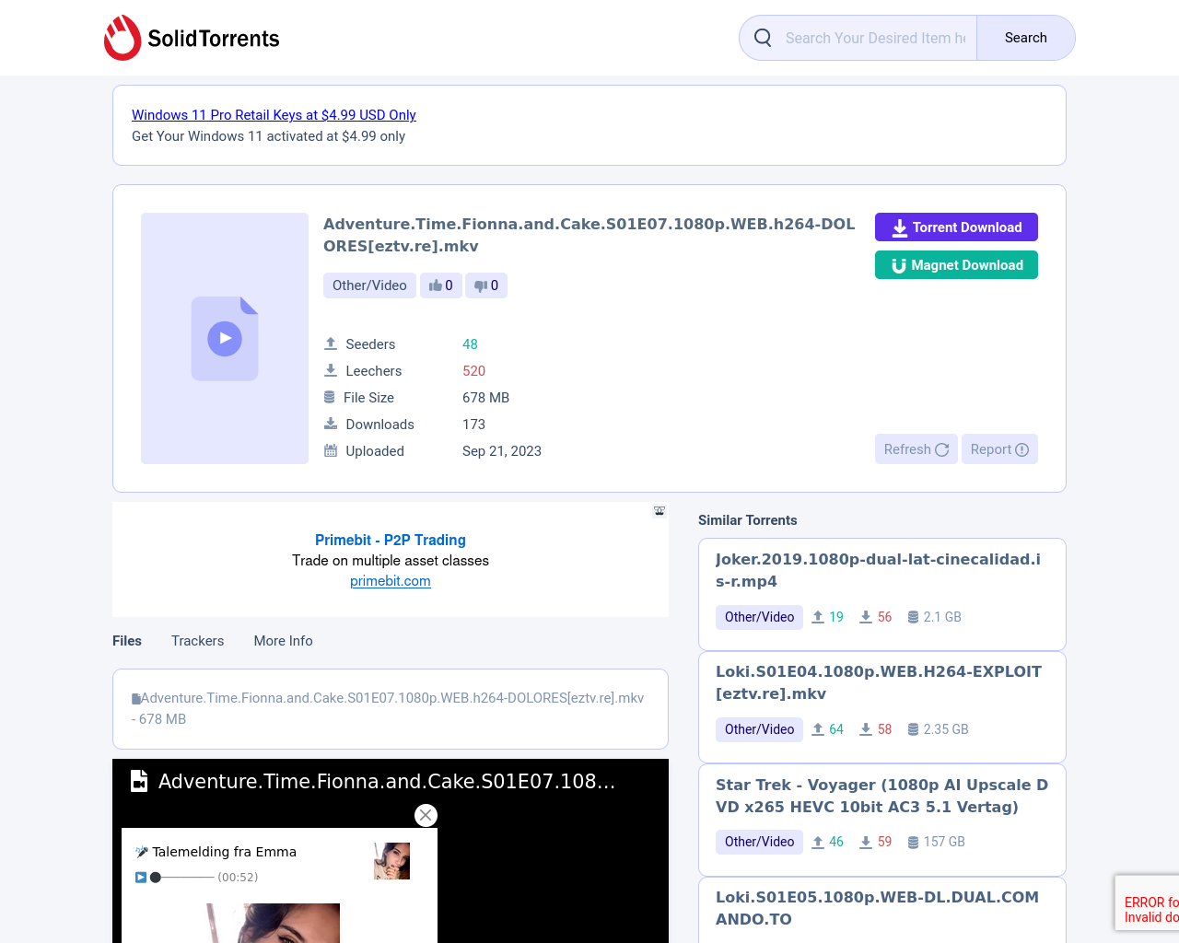1179x943 pixels.
Task: Click the Emma profile photo thumbnail
Action: [x=391, y=861]
